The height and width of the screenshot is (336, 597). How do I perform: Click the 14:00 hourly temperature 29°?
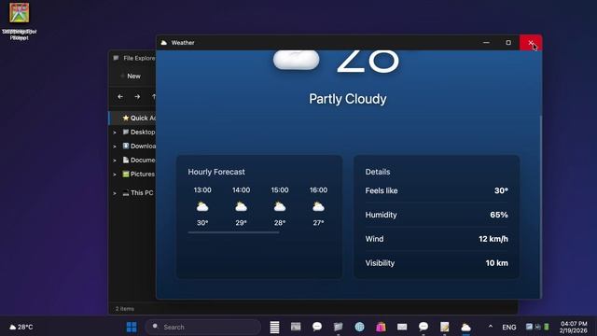(x=241, y=223)
